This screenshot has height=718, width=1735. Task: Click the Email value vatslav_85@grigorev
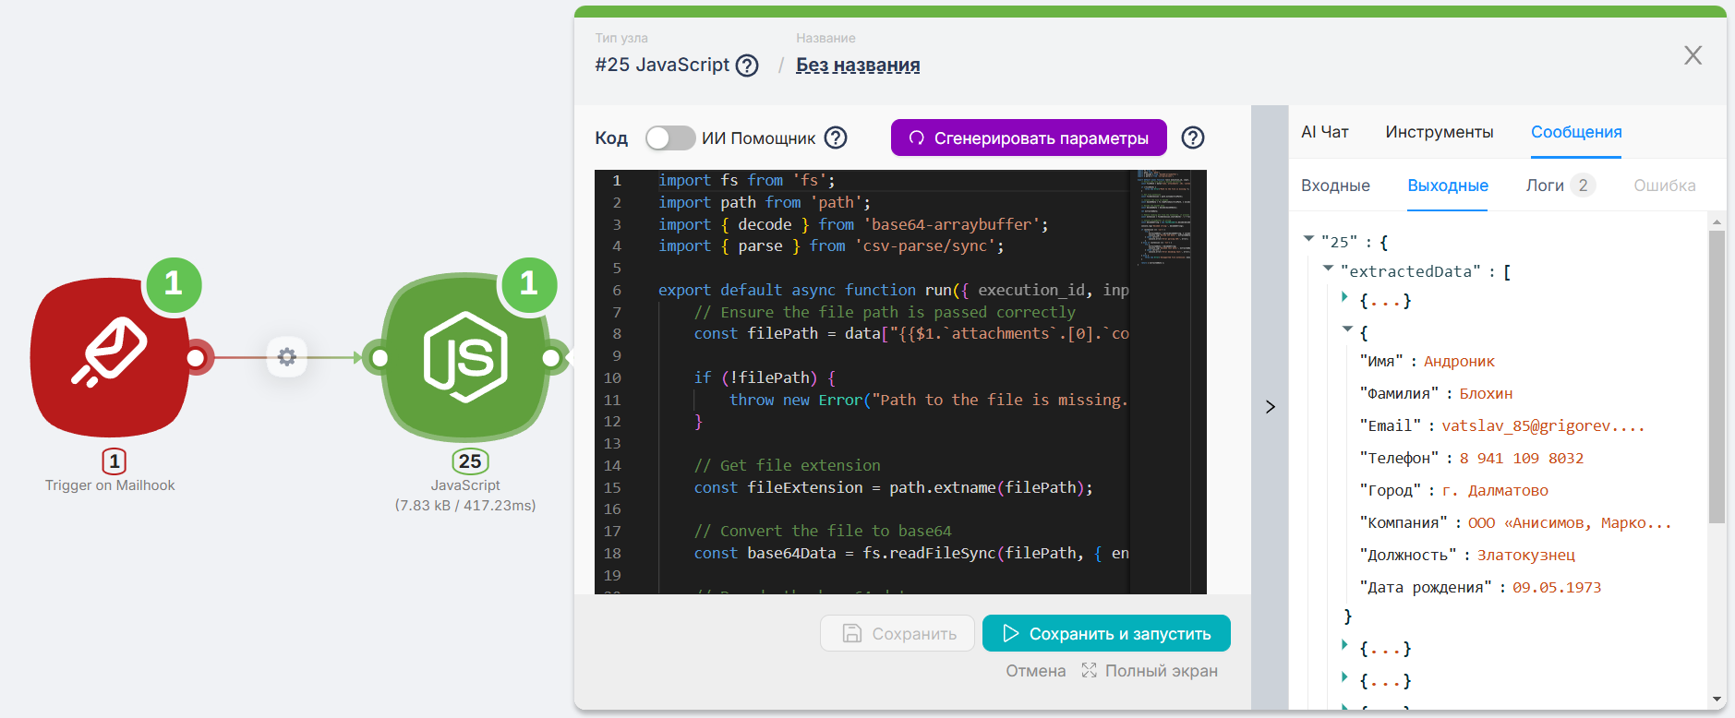[x=1543, y=426]
